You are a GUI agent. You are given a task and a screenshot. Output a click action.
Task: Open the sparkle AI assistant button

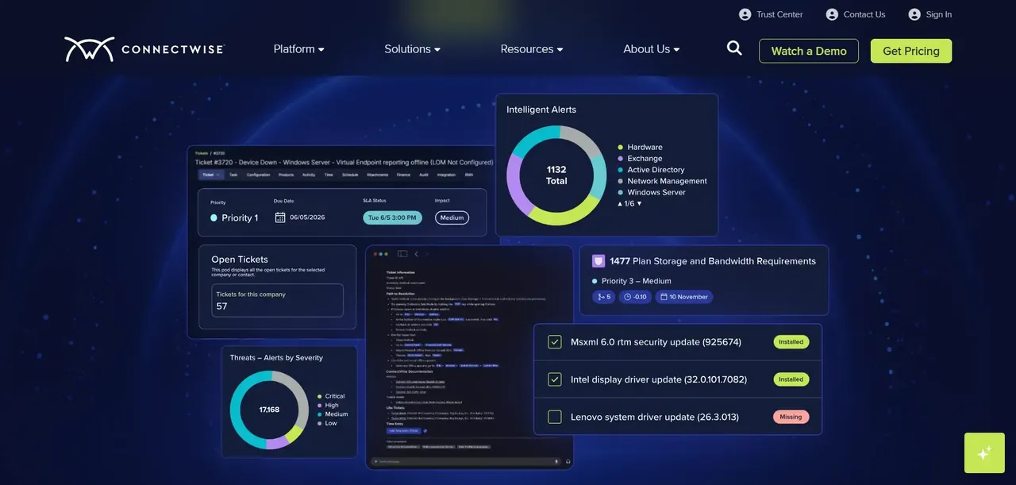point(984,452)
